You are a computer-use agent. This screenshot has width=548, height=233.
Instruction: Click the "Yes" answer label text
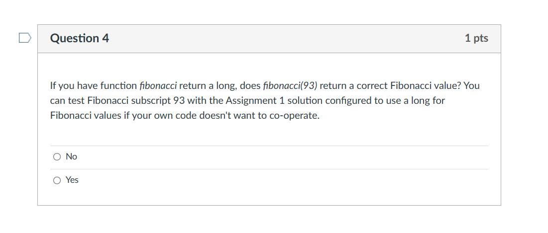[x=72, y=180]
